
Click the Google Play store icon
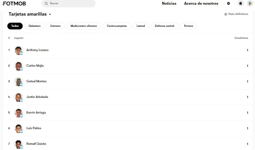tap(250, 3)
